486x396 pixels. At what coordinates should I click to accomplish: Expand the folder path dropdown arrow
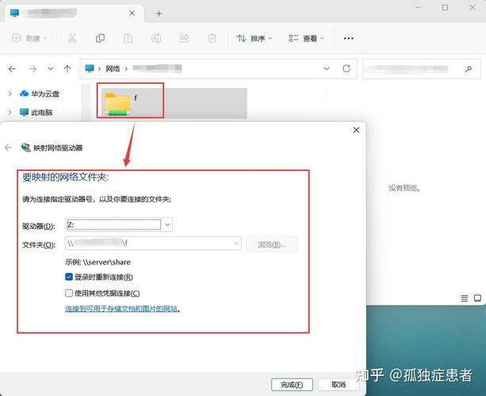pyautogui.click(x=236, y=243)
